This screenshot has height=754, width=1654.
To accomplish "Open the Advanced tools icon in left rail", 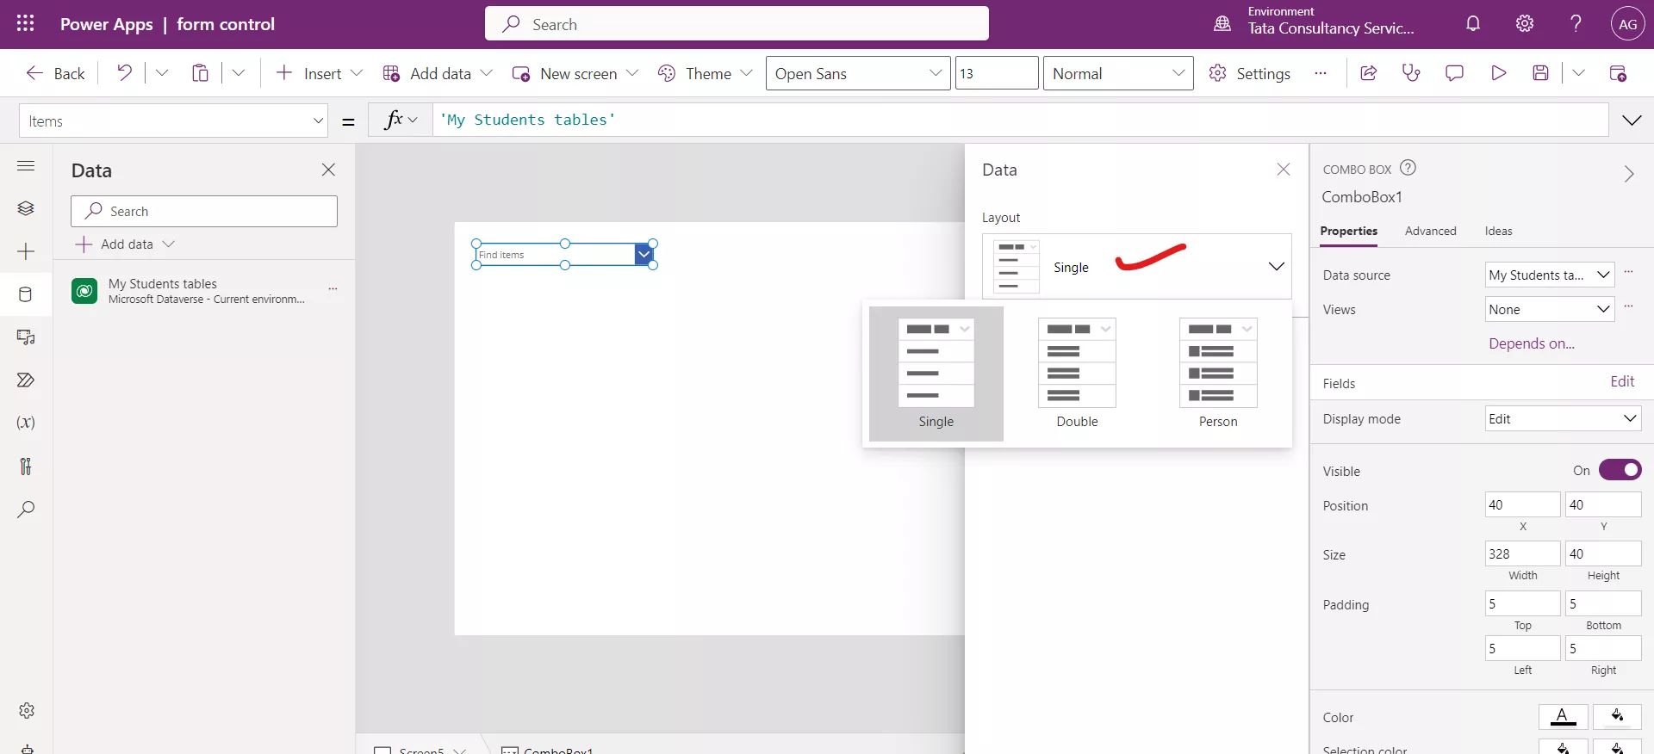I will click(26, 466).
